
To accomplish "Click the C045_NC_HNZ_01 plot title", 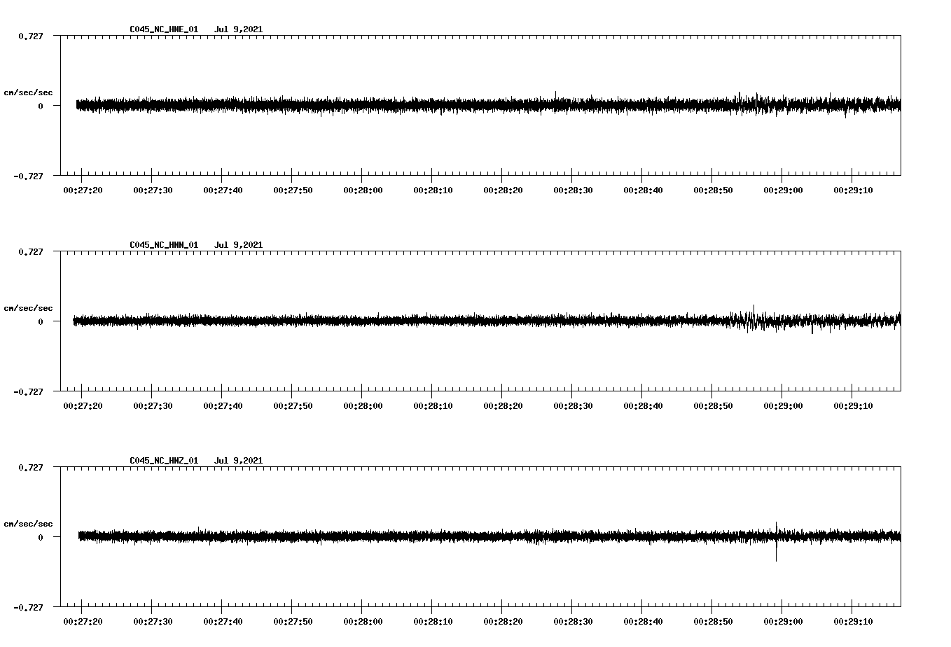I will pos(164,461).
